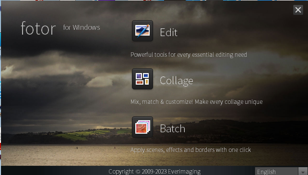This screenshot has height=175, width=308.
Task: Open the Batch processing icon
Action: tap(142, 127)
